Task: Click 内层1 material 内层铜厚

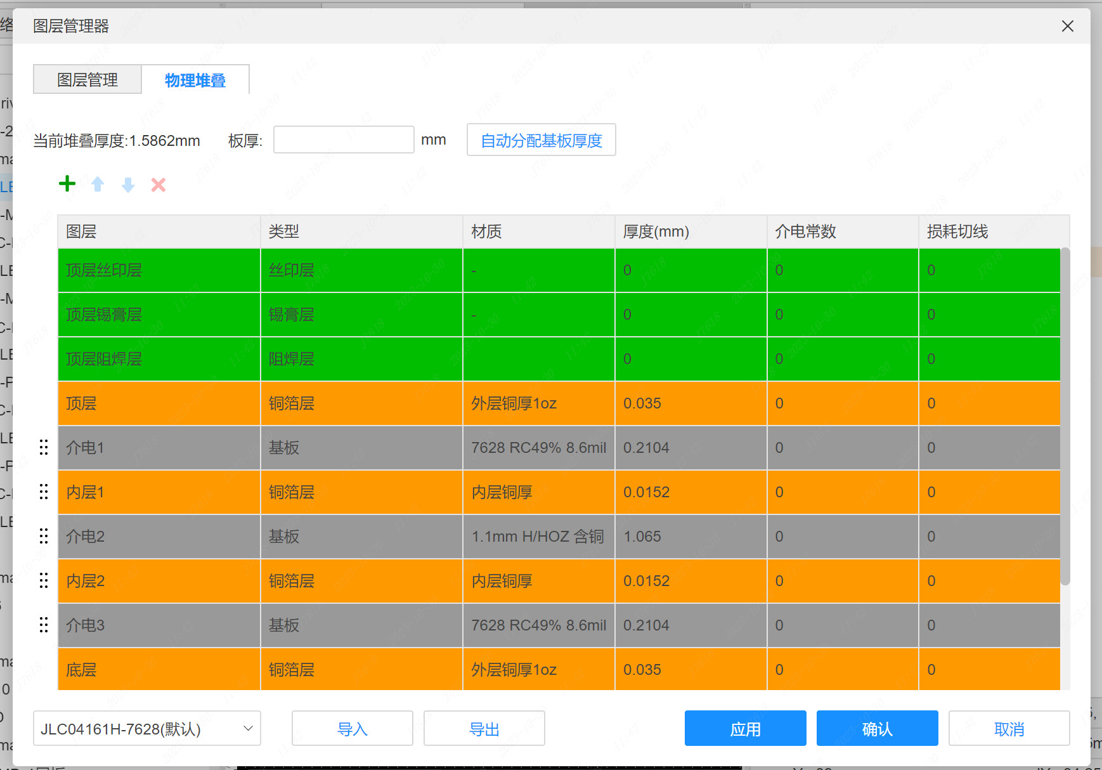Action: (539, 492)
